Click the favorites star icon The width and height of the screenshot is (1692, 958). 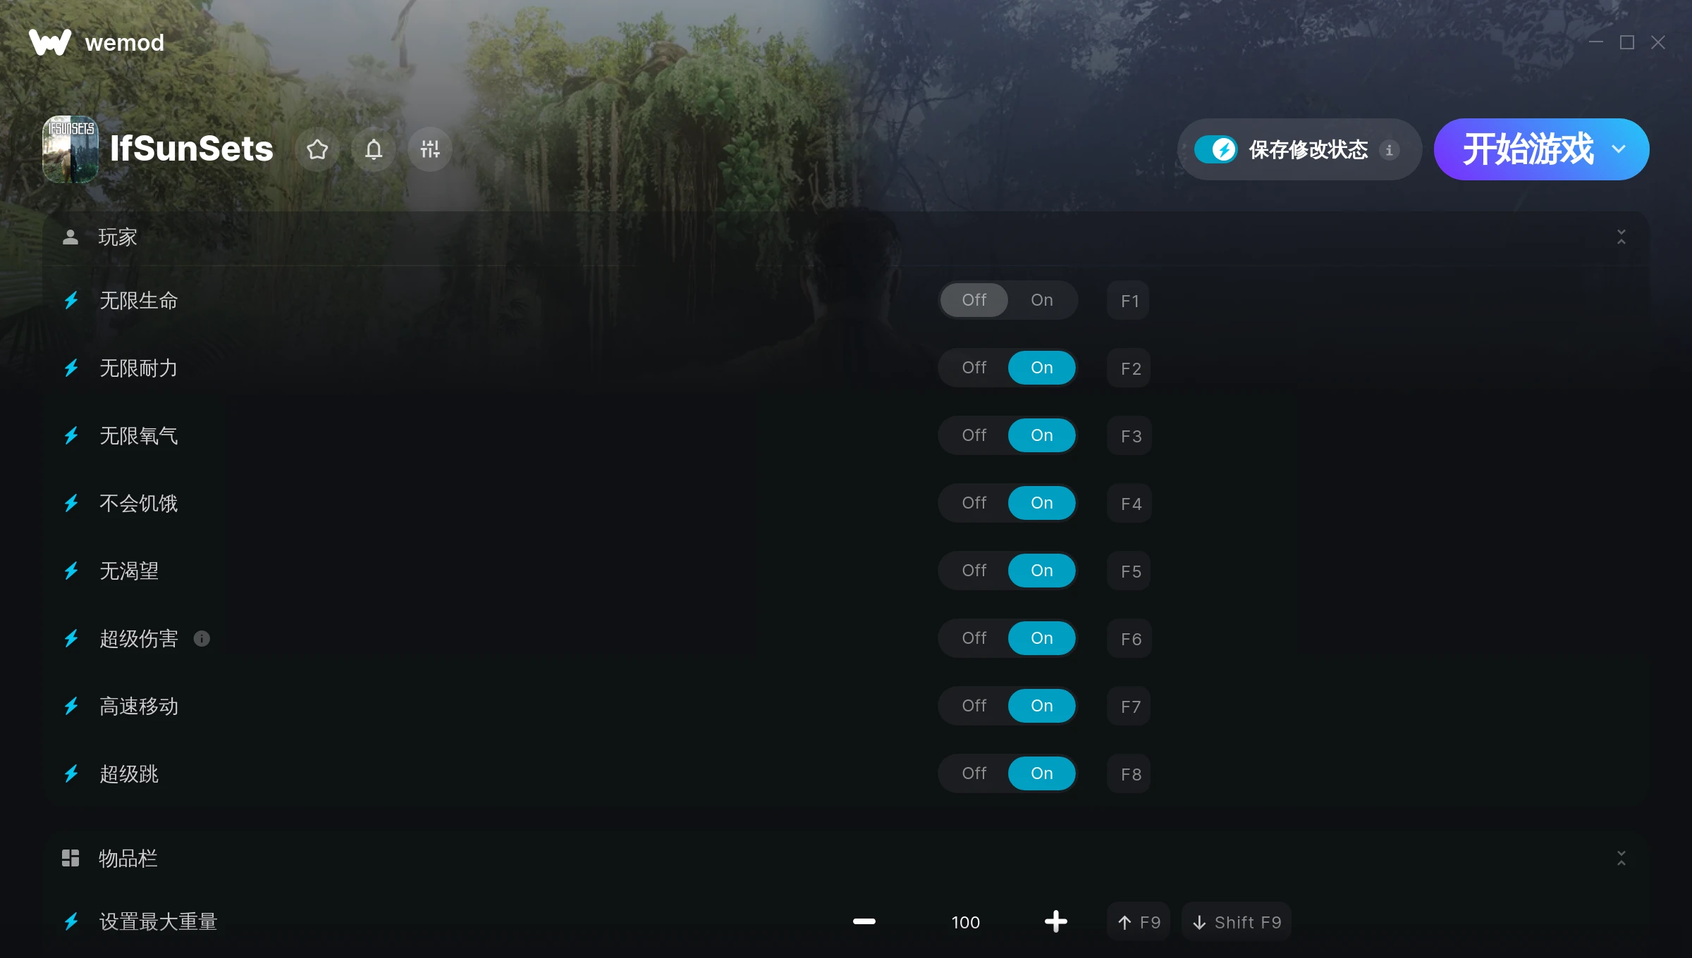pos(317,149)
